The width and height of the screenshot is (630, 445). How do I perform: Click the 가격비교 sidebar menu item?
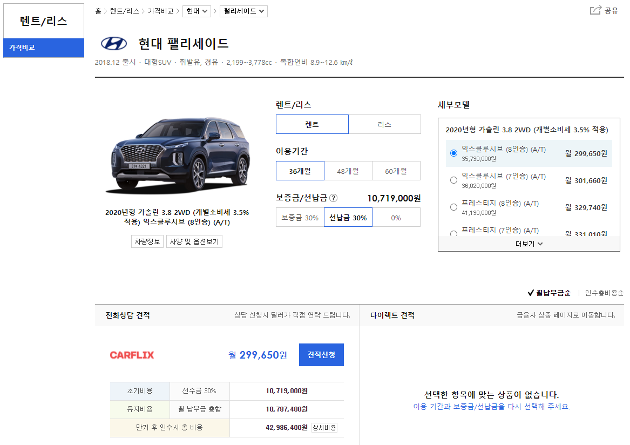[44, 48]
